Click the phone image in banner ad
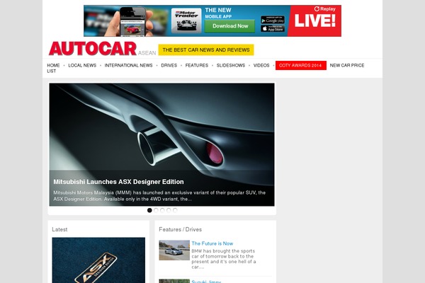 coord(132,22)
